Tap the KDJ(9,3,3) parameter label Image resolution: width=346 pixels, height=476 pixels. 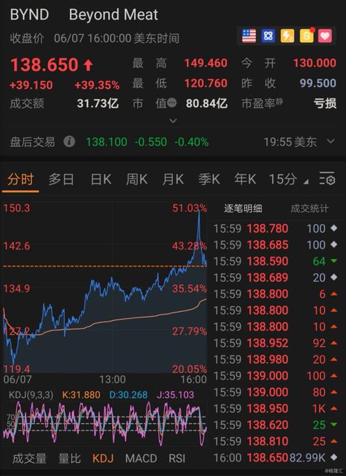[31, 395]
